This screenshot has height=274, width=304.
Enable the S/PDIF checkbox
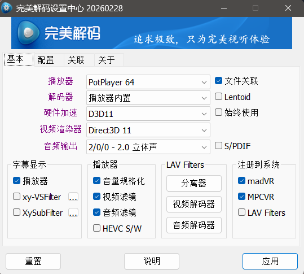point(218,146)
